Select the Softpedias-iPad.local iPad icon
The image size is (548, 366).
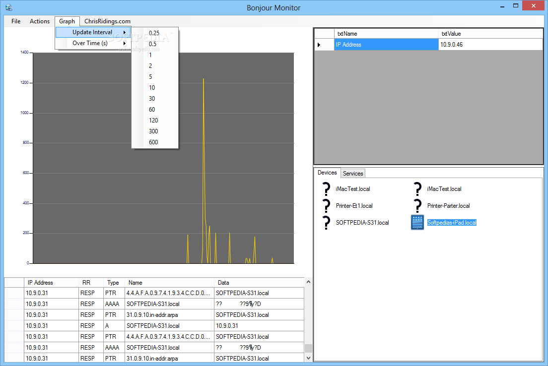point(417,223)
